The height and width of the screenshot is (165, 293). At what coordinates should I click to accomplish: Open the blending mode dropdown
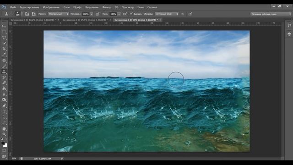point(58,14)
